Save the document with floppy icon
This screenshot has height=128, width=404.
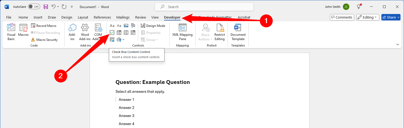[46, 7]
